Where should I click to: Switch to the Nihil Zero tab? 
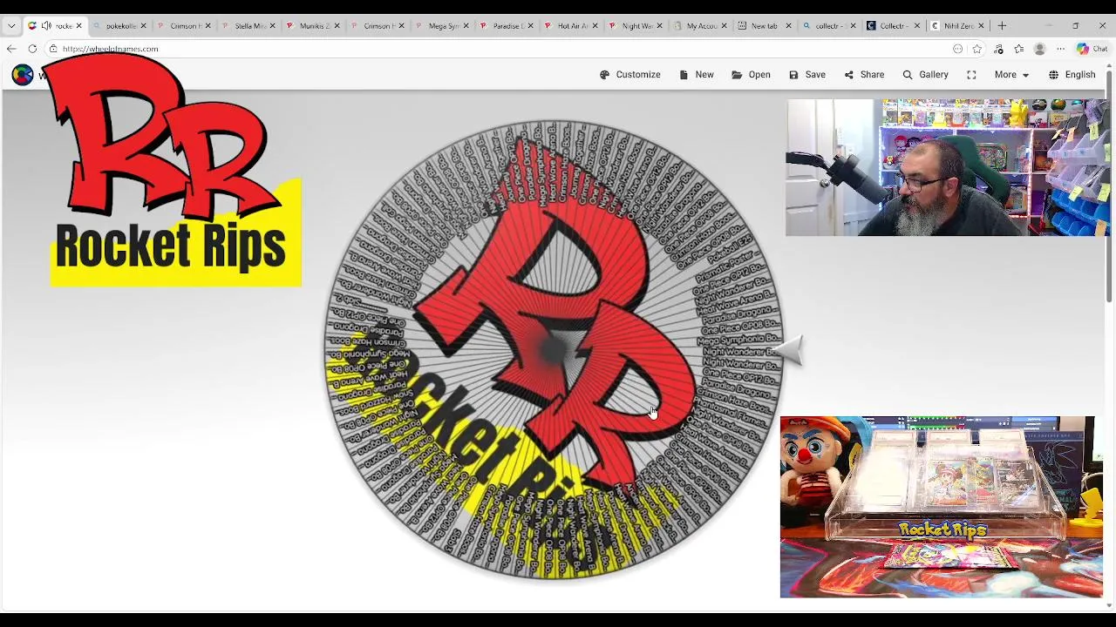click(957, 26)
